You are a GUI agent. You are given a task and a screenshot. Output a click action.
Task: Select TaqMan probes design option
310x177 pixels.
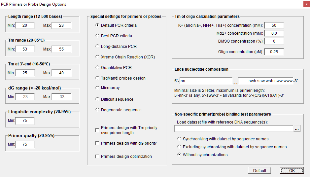pyautogui.click(x=97, y=78)
